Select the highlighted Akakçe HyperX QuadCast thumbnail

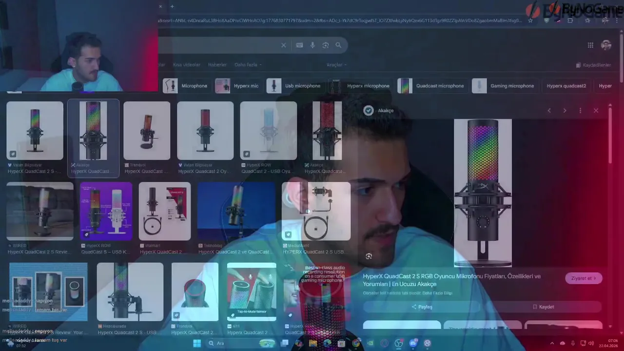pyautogui.click(x=93, y=130)
